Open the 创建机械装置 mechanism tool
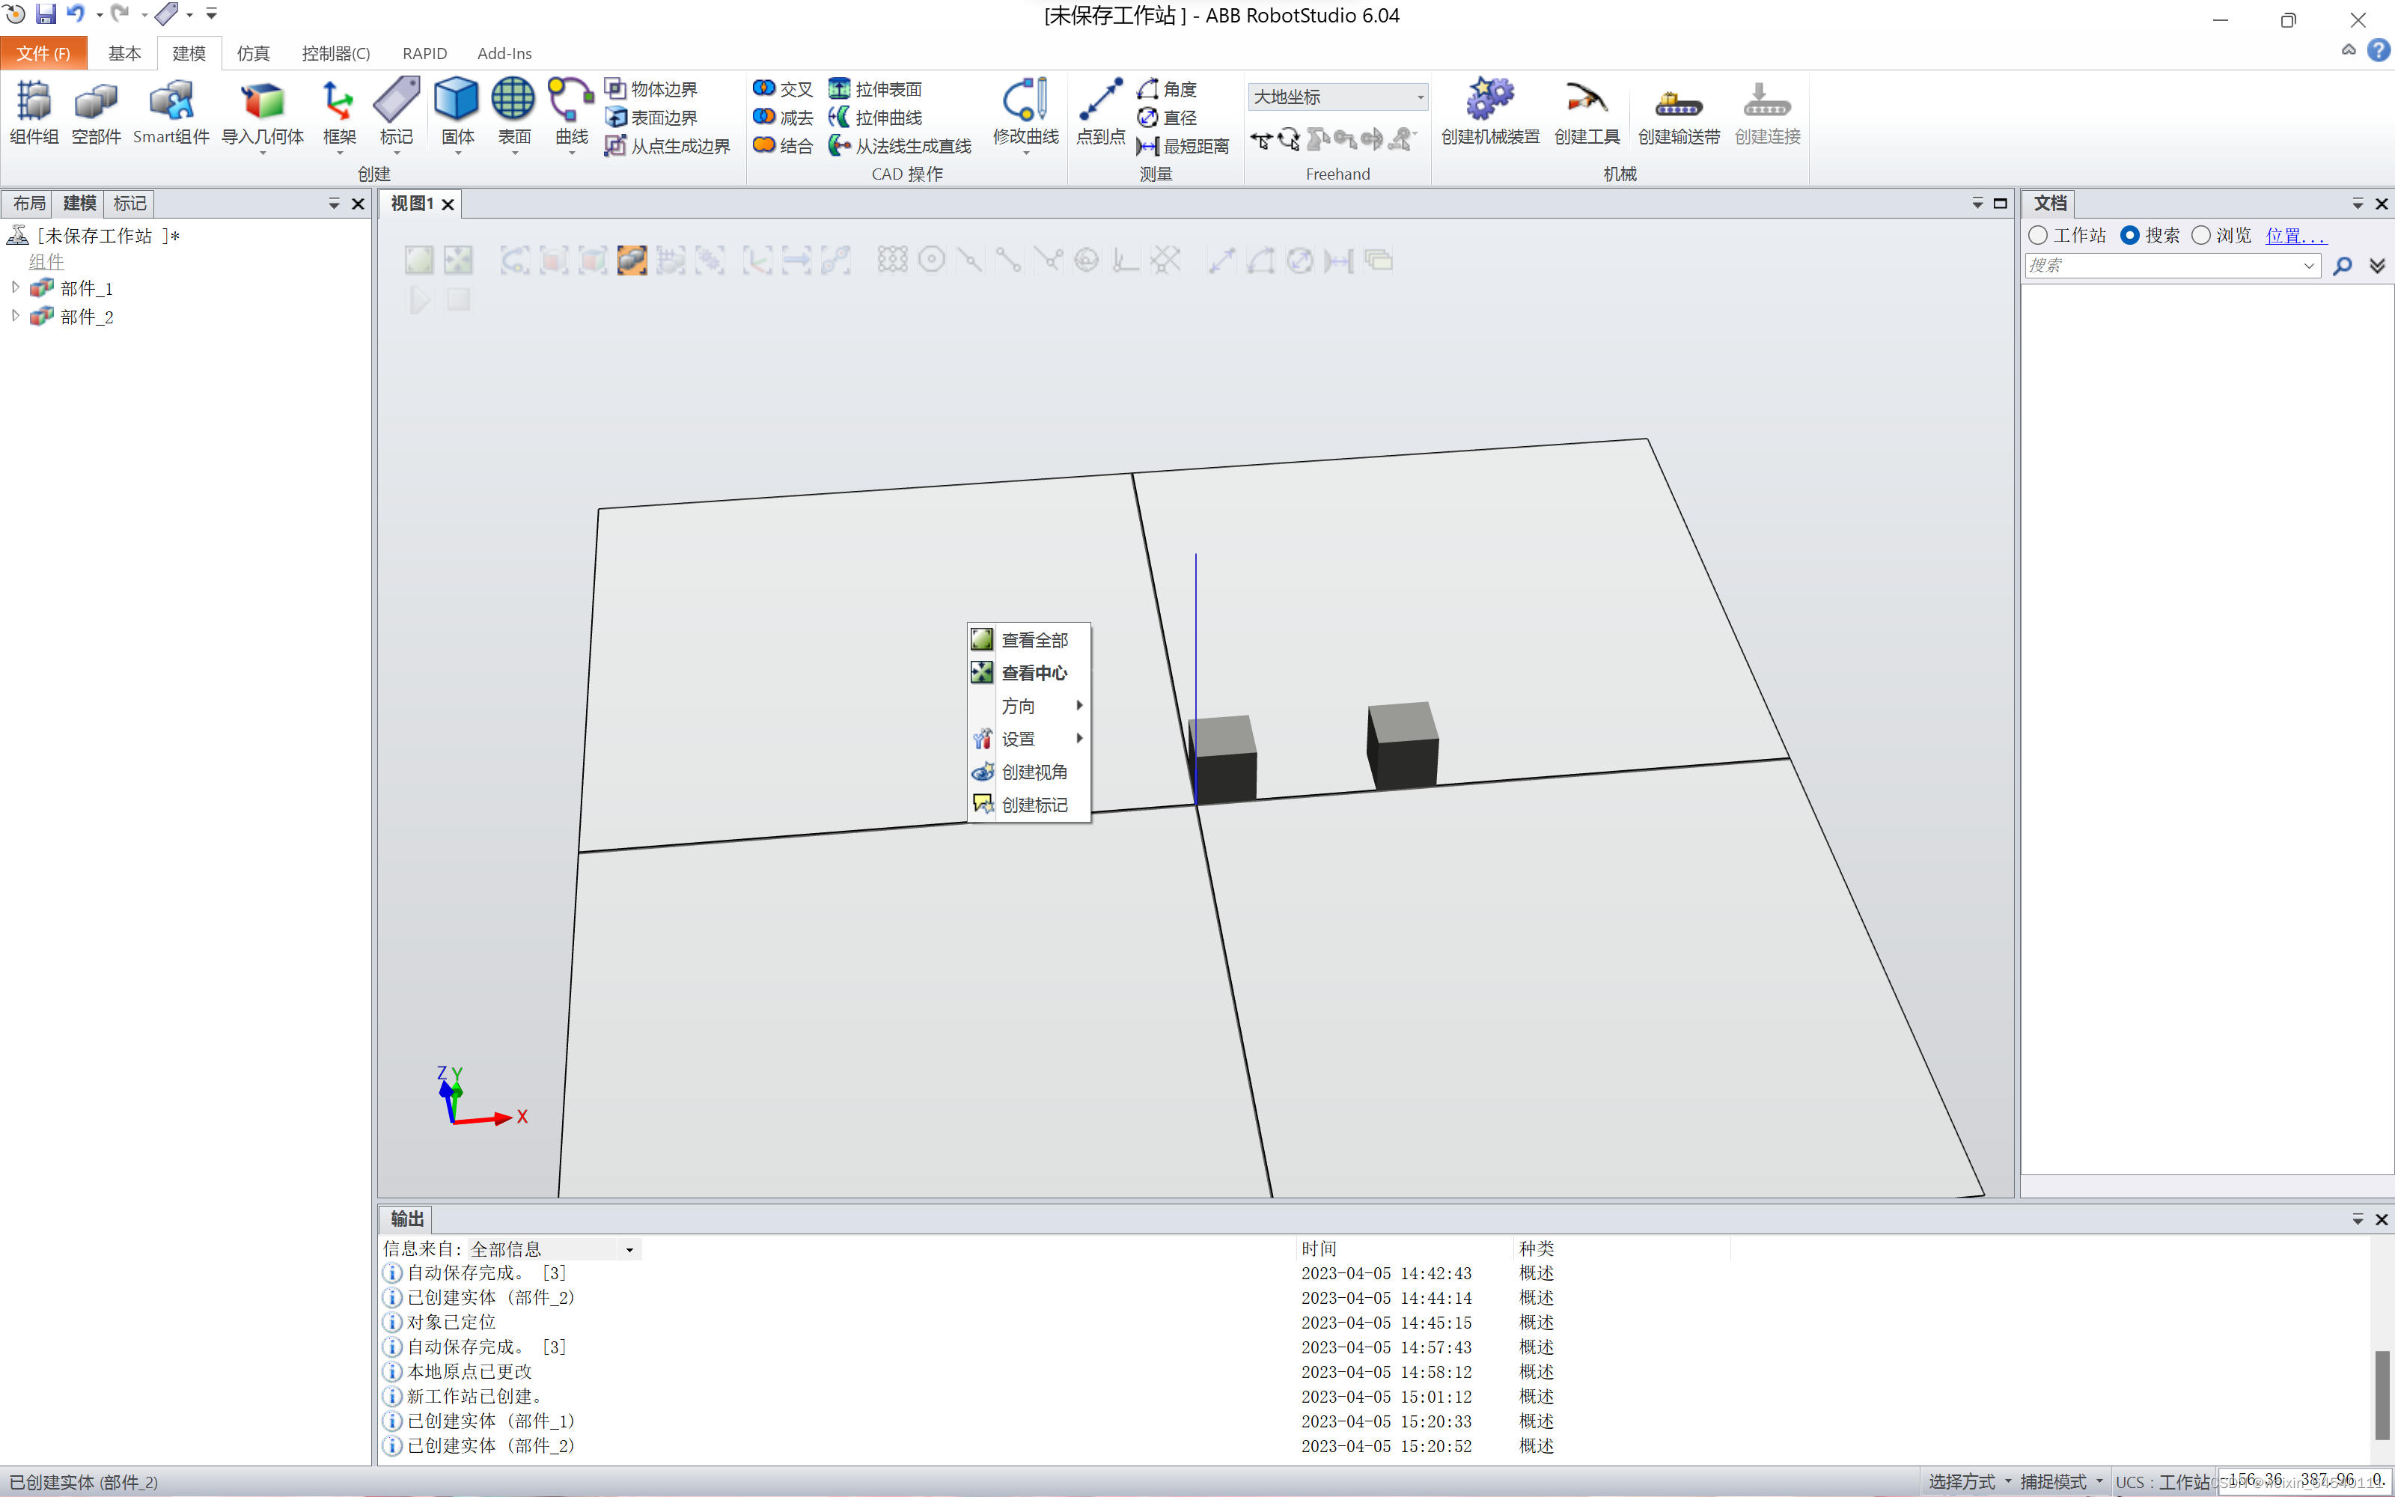Screen dimensions: 2395x1497 pos(1489,111)
